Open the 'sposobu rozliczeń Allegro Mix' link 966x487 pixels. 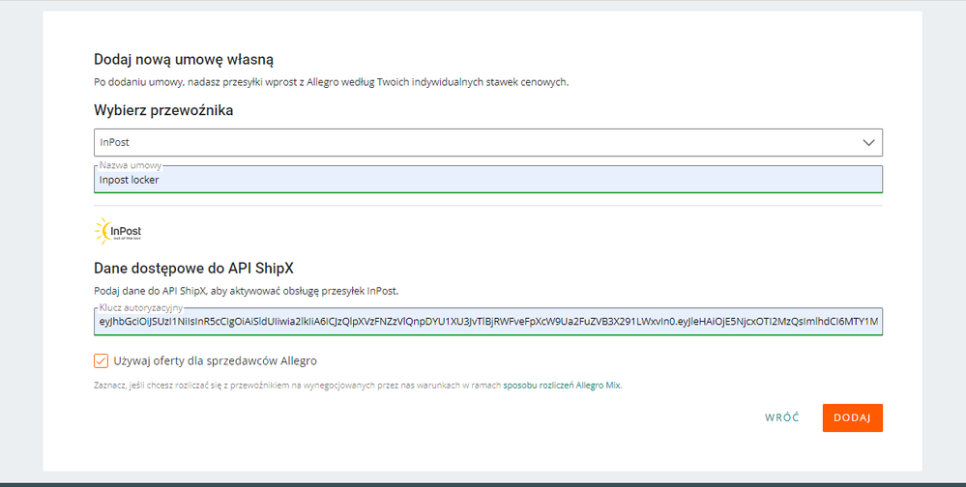[562, 386]
